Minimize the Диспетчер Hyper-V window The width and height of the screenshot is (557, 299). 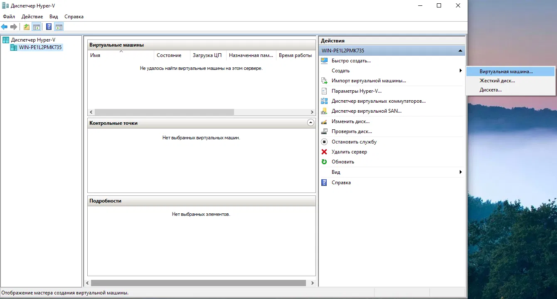tap(420, 5)
